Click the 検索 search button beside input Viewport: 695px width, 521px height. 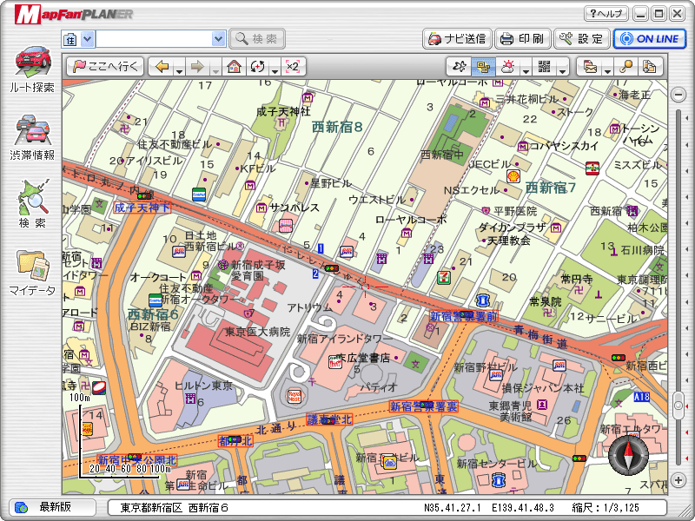tap(257, 39)
